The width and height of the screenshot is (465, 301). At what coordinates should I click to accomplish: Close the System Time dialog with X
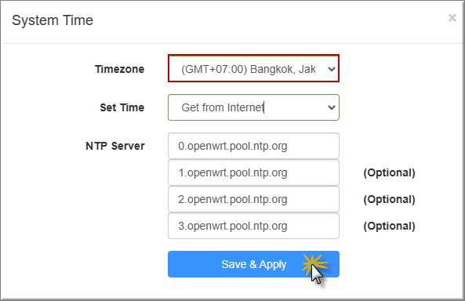click(x=452, y=18)
